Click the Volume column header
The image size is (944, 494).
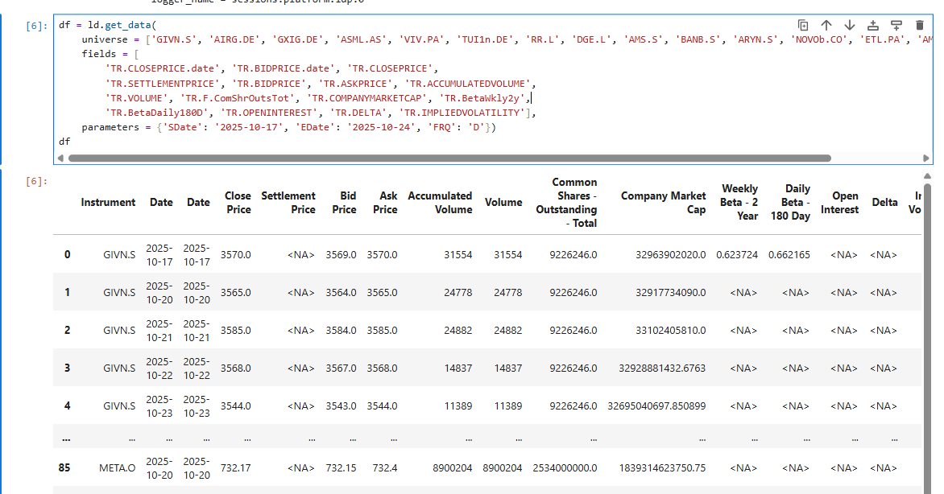tap(503, 202)
